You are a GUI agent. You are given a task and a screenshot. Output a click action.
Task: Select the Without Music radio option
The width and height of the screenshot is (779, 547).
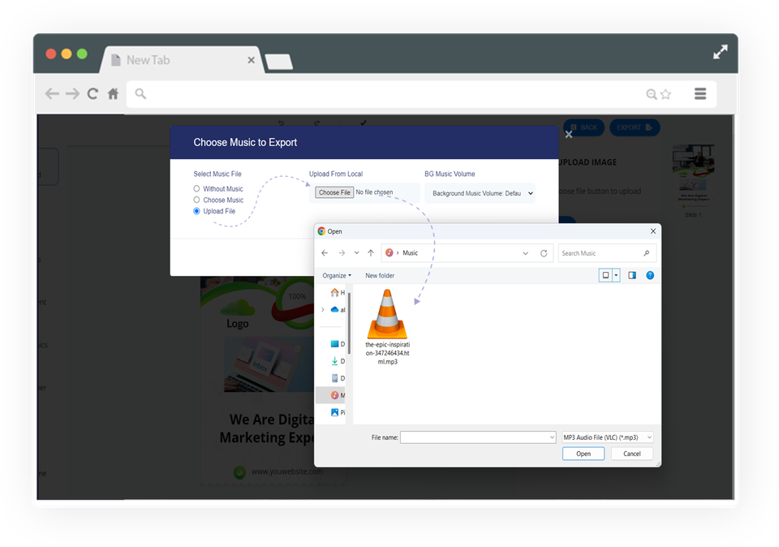pos(196,189)
